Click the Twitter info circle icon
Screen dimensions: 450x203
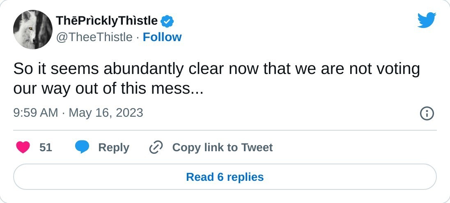pyautogui.click(x=427, y=113)
